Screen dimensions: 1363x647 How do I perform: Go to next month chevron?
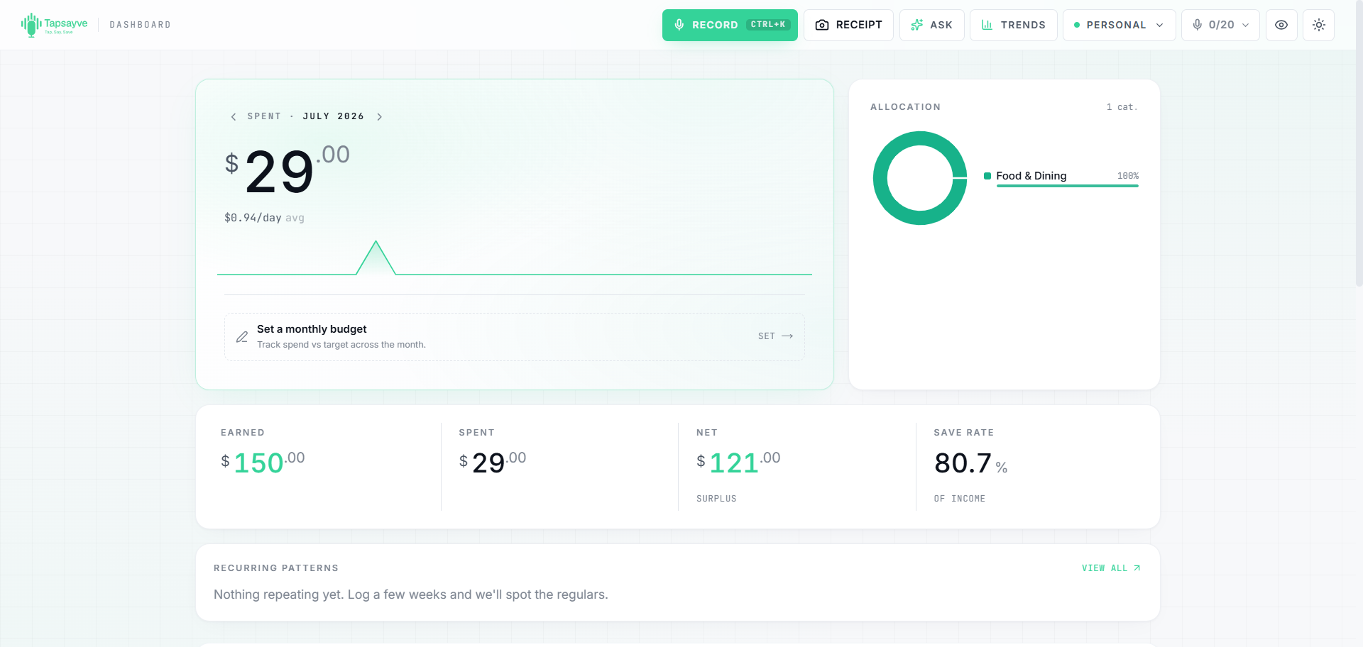click(380, 116)
